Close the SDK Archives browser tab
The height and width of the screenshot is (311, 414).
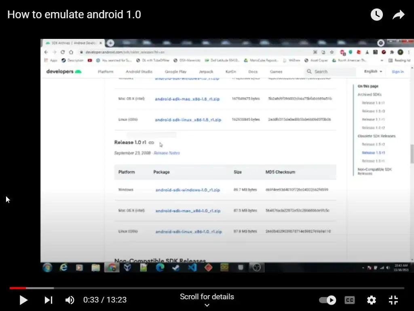coord(101,43)
